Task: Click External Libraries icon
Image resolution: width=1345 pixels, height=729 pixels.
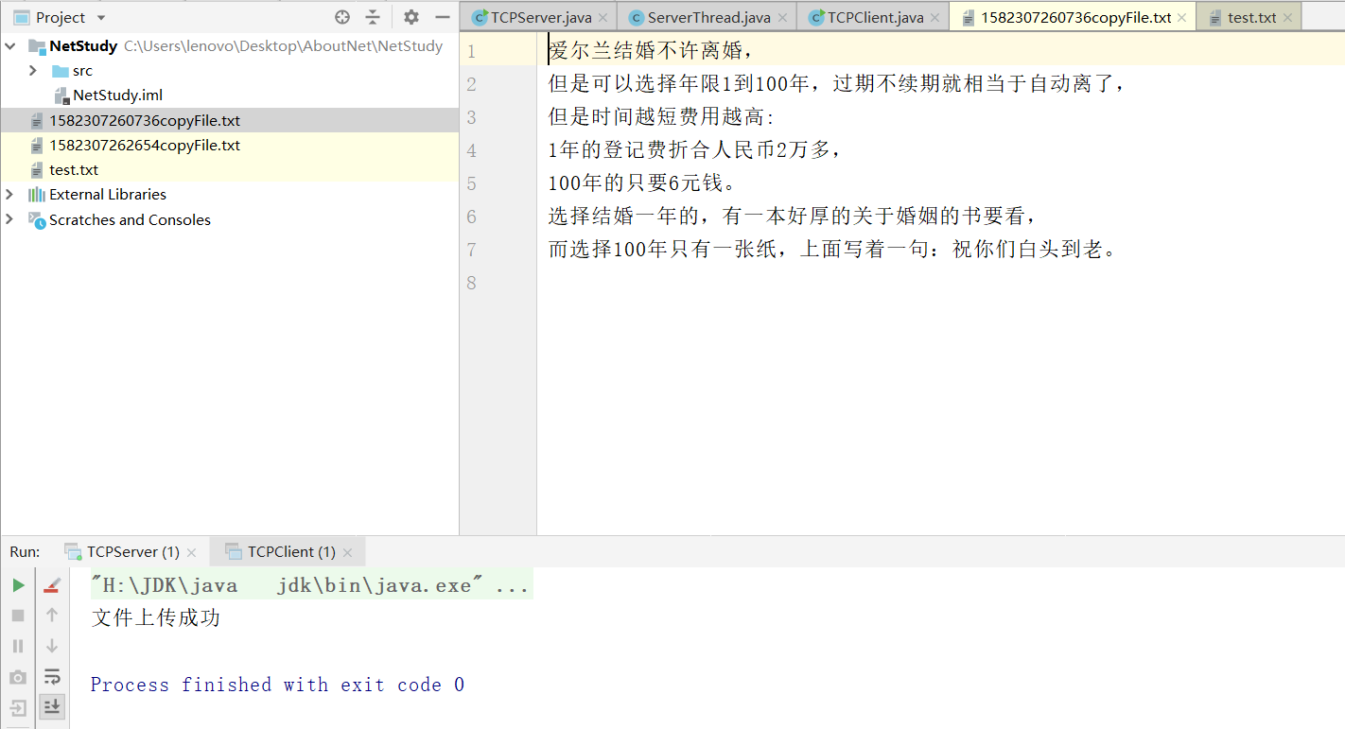Action: pos(37,194)
